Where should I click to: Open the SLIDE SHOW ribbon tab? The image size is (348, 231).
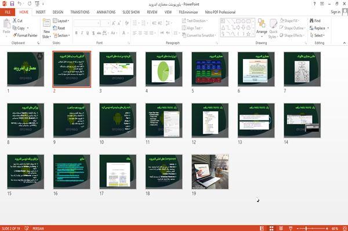(131, 12)
